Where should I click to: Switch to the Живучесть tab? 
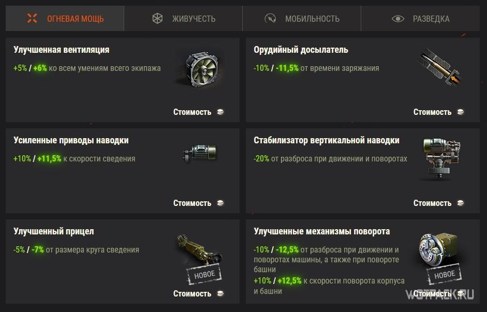(x=183, y=18)
